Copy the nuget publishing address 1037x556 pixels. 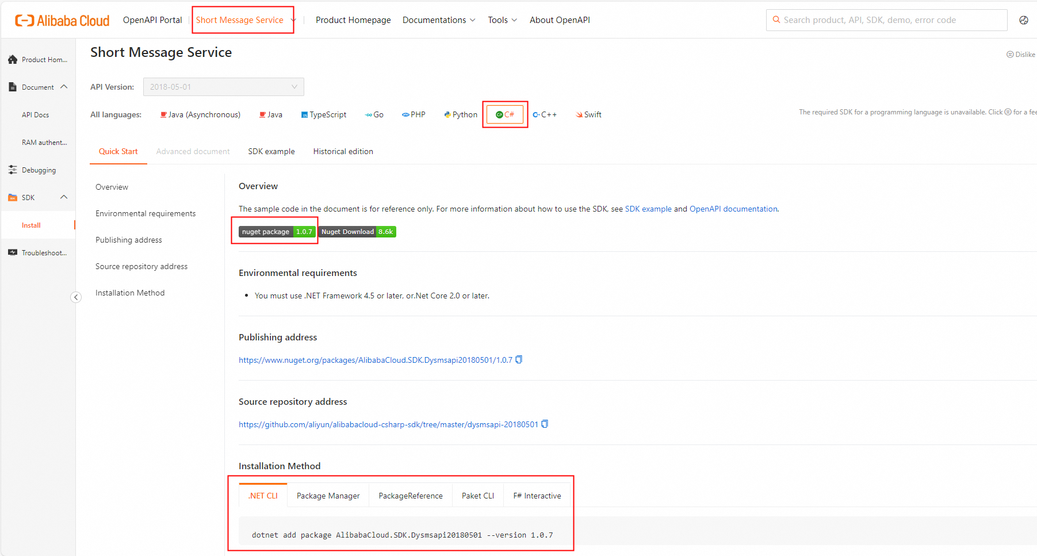click(519, 359)
